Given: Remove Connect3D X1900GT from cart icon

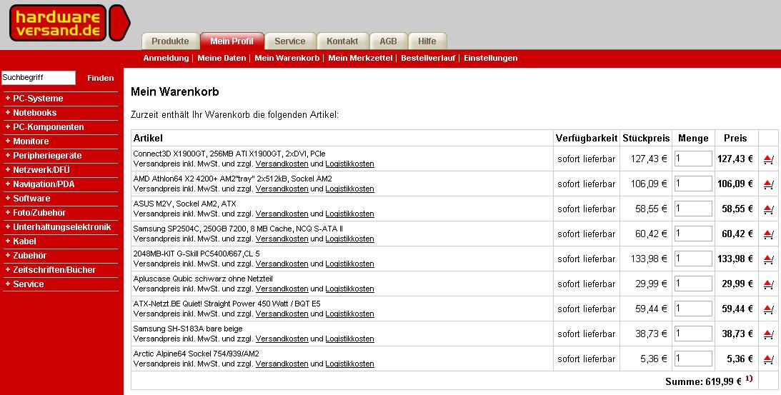Looking at the screenshot, I should (768, 159).
